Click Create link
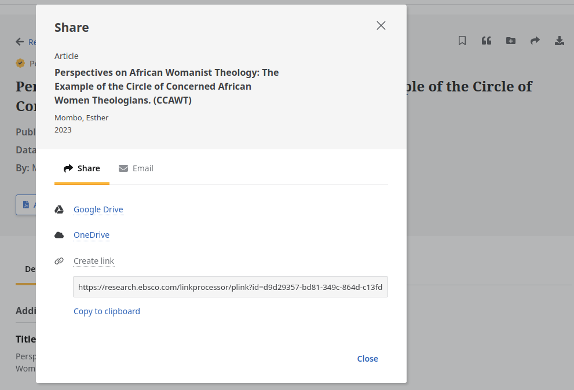Screen dimensions: 574x390 (93, 261)
